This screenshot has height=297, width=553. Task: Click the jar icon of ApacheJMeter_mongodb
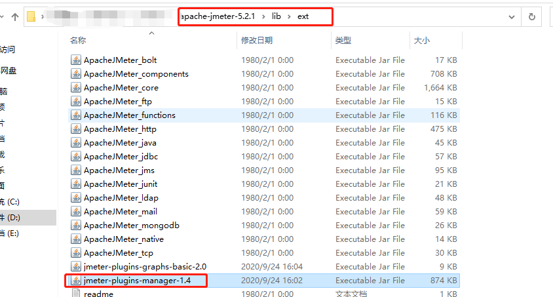[76, 225]
